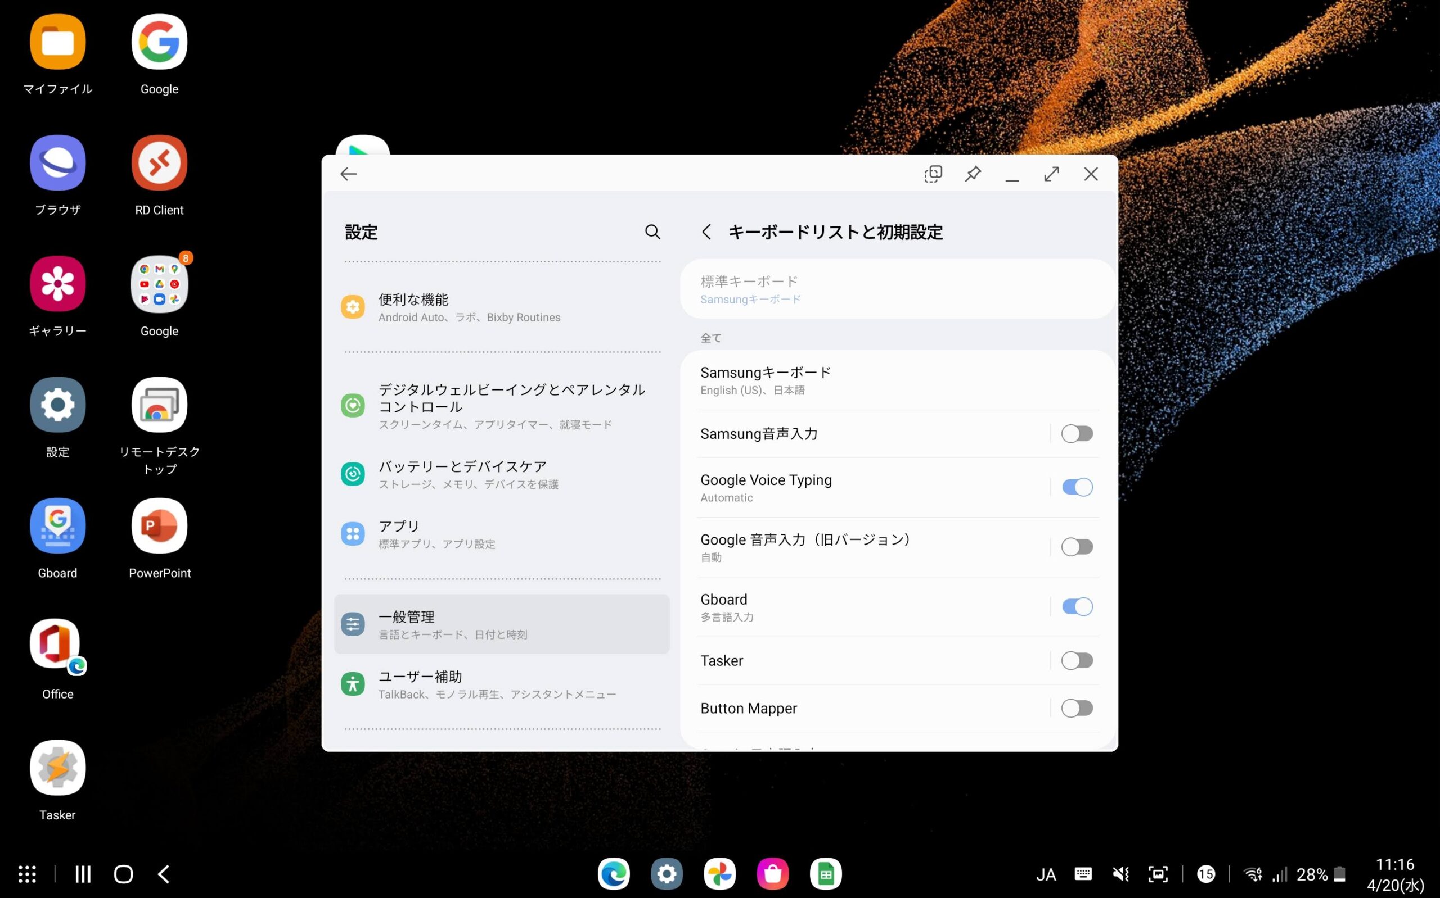Open the apps grid in taskbar

28,874
